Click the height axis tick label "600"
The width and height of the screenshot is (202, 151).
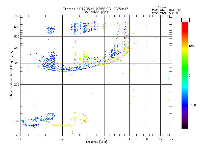click(17, 27)
